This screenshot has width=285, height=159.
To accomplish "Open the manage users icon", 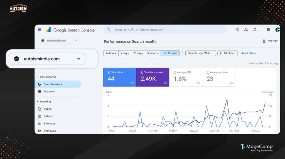I will click(246, 30).
